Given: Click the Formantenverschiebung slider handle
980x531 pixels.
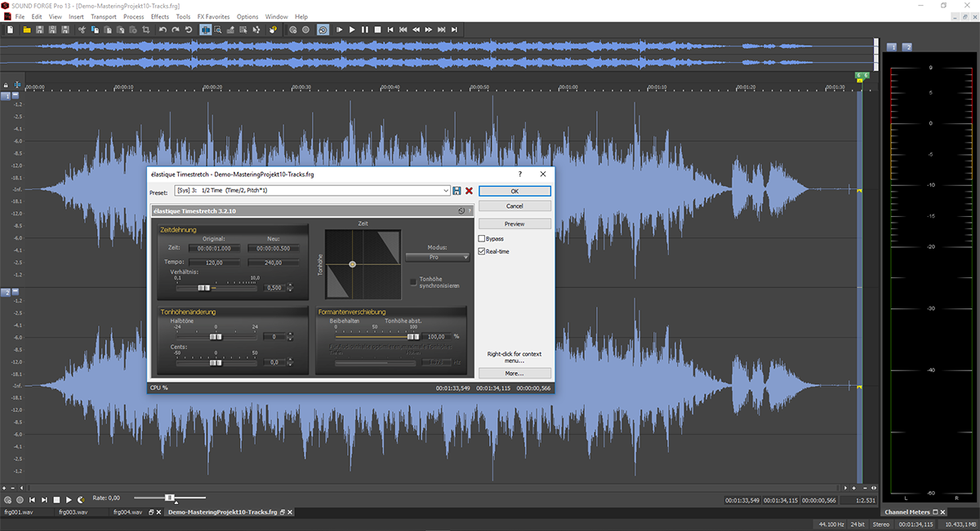Looking at the screenshot, I should [x=413, y=337].
